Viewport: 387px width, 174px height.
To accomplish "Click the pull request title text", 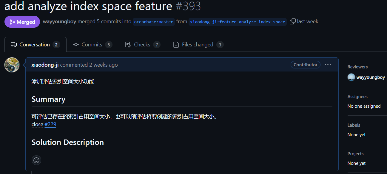I will [x=88, y=6].
